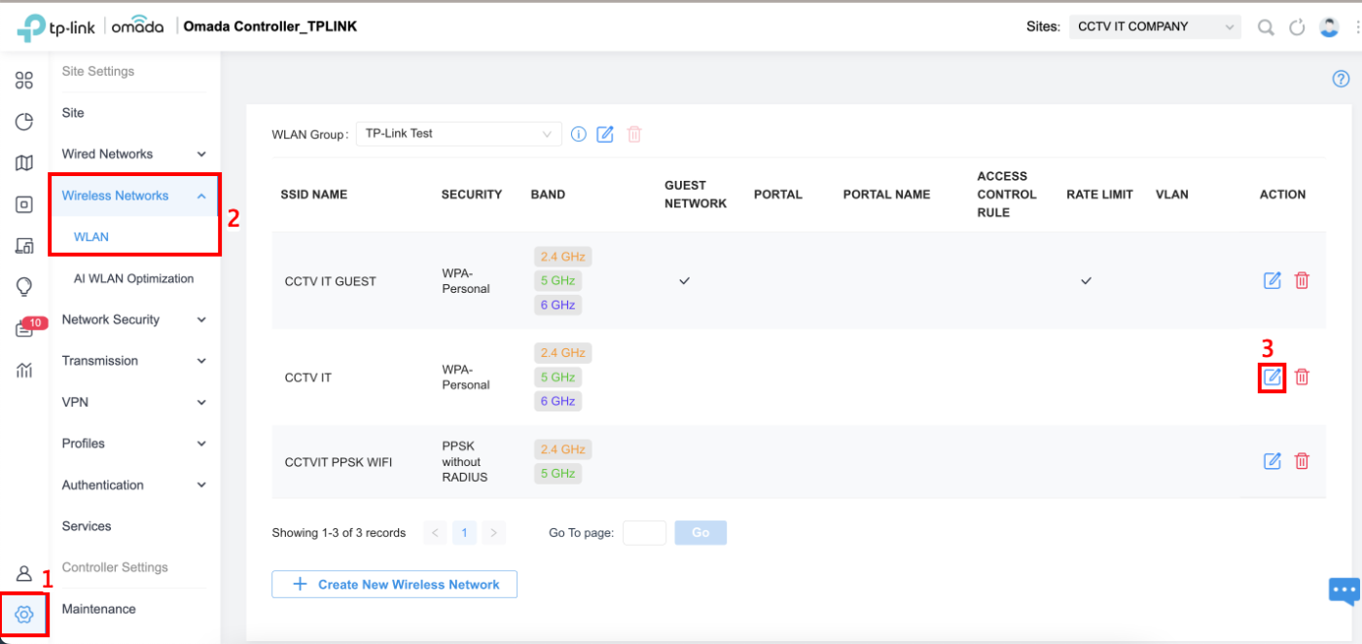Screen dimensions: 1362x644
Task: Edit the CCTV IT GUEST wireless network
Action: (x=1272, y=280)
